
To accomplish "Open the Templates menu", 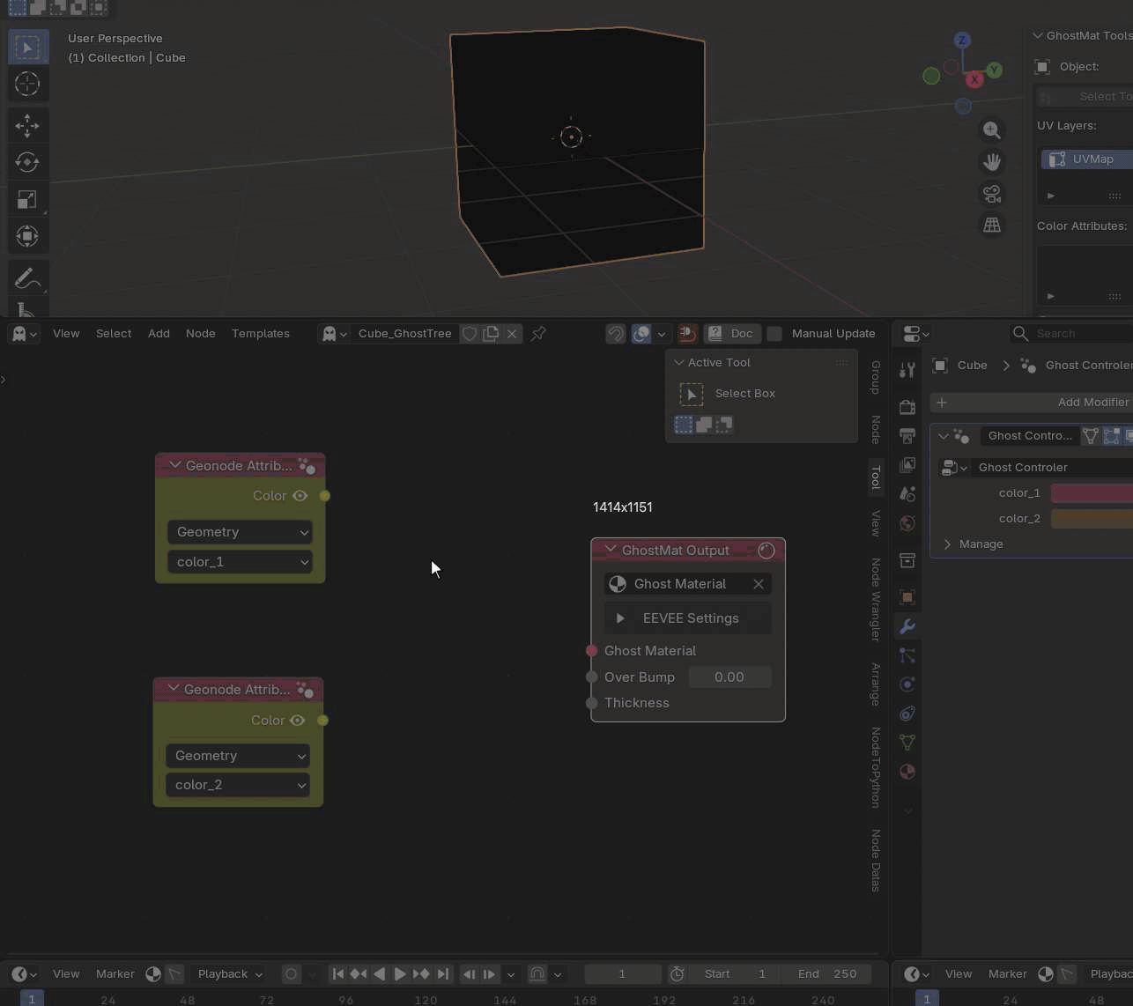I will pos(260,333).
